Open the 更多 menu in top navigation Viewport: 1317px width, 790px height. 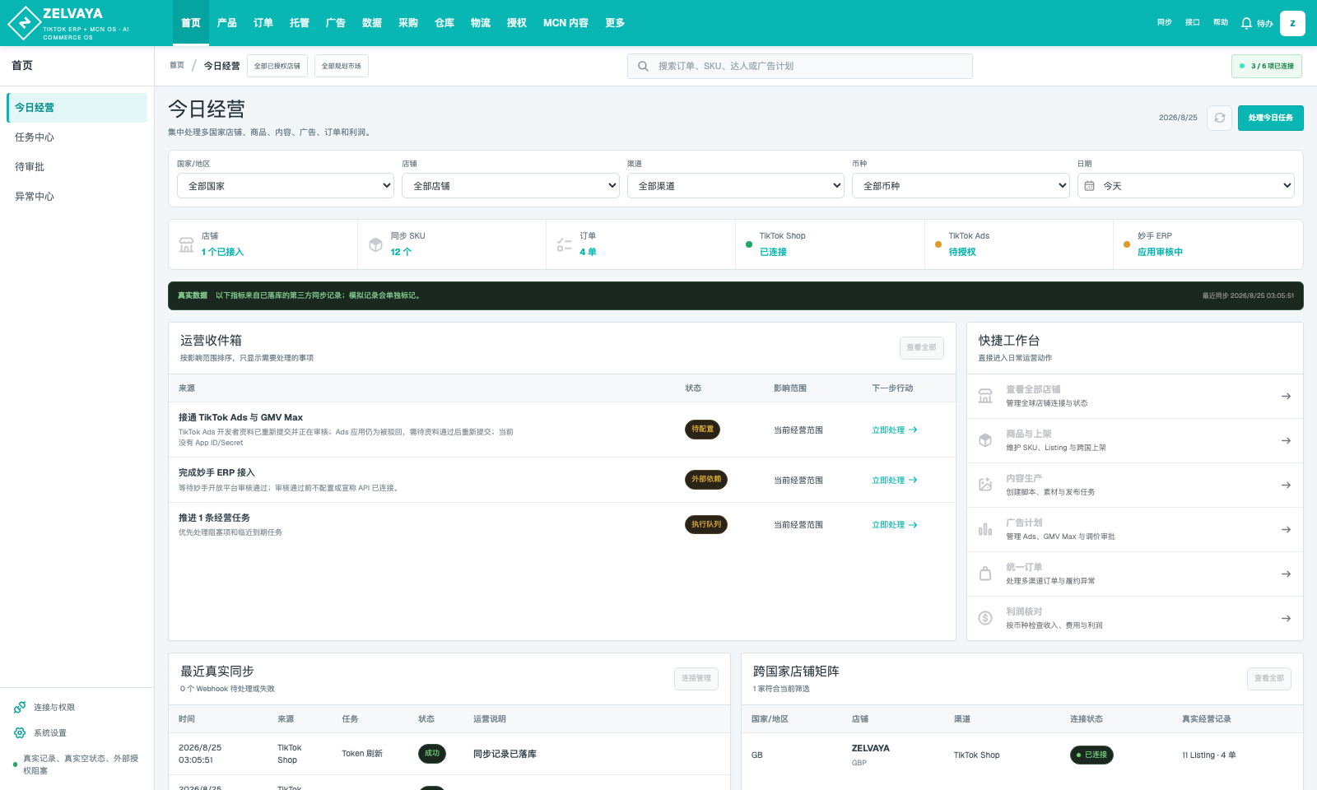(615, 23)
